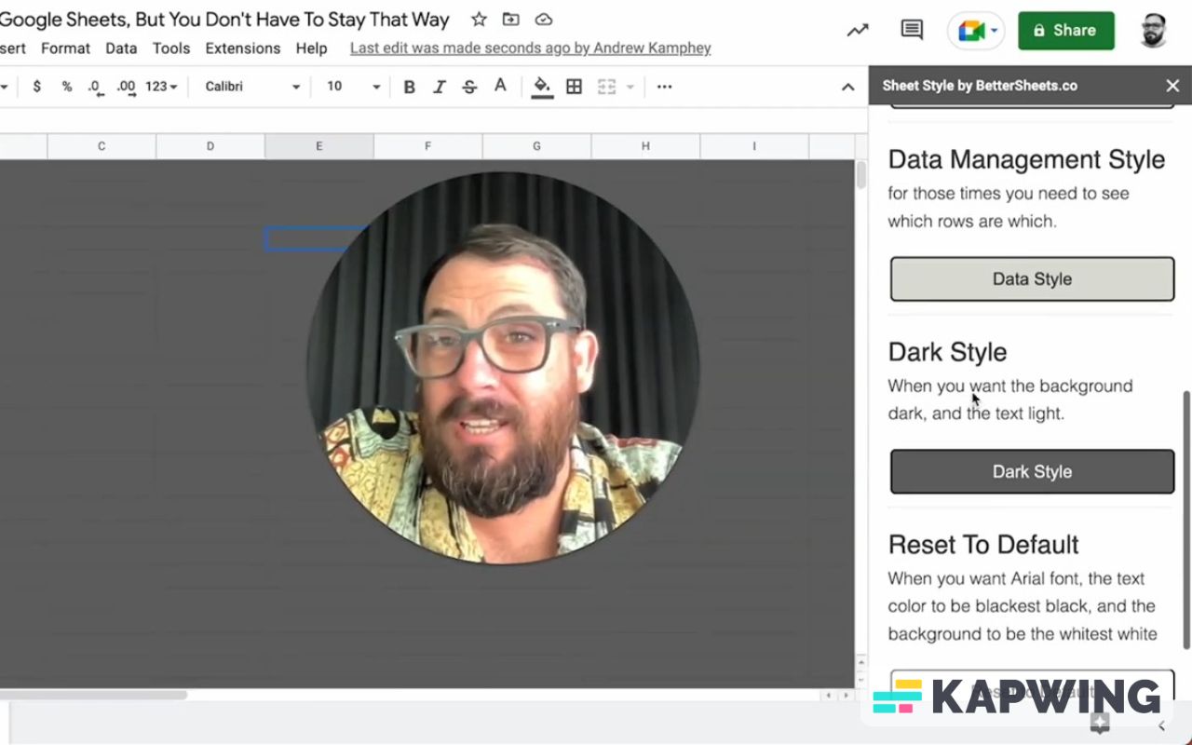The height and width of the screenshot is (745, 1192).
Task: Click the sheet's horizontal scrollbar thumb
Action: tap(93, 695)
